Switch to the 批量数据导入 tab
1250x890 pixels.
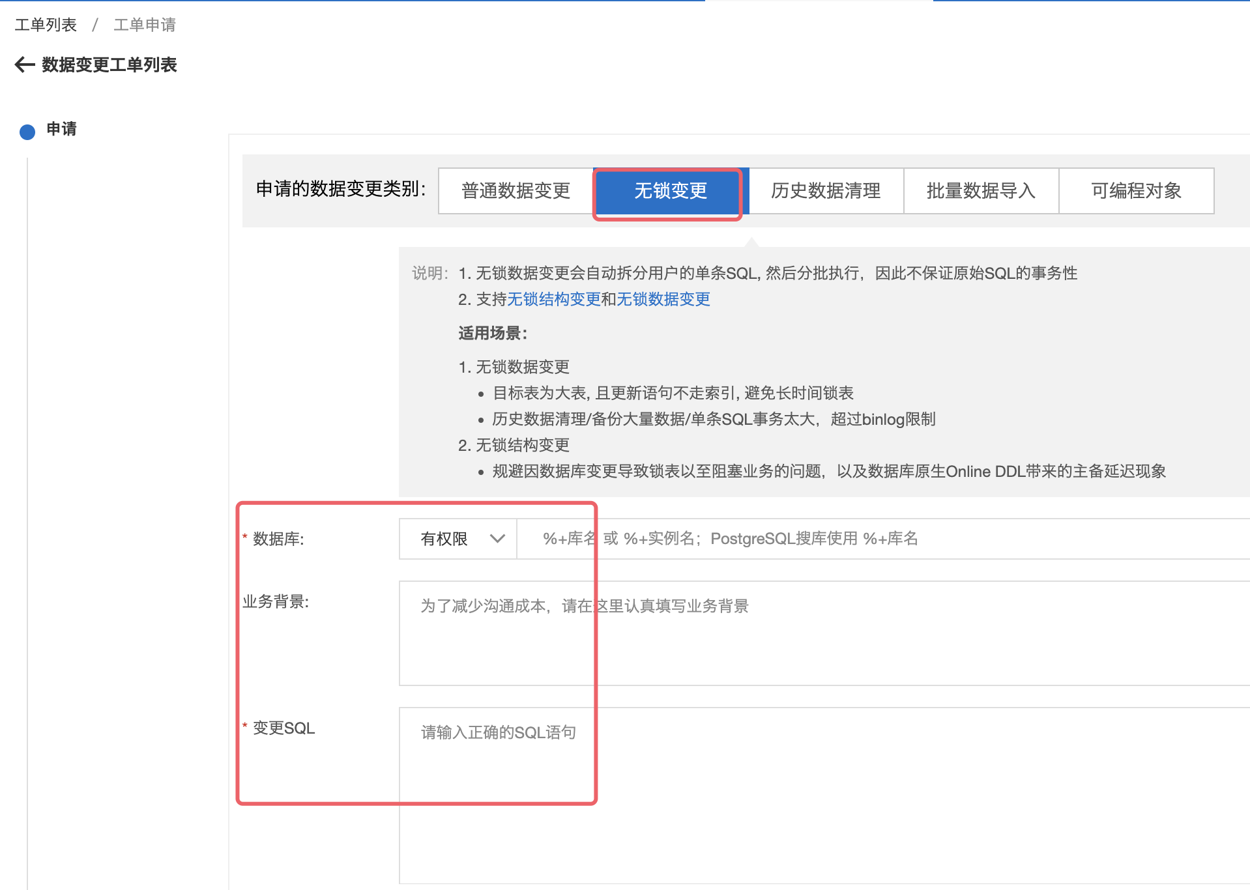tap(981, 190)
